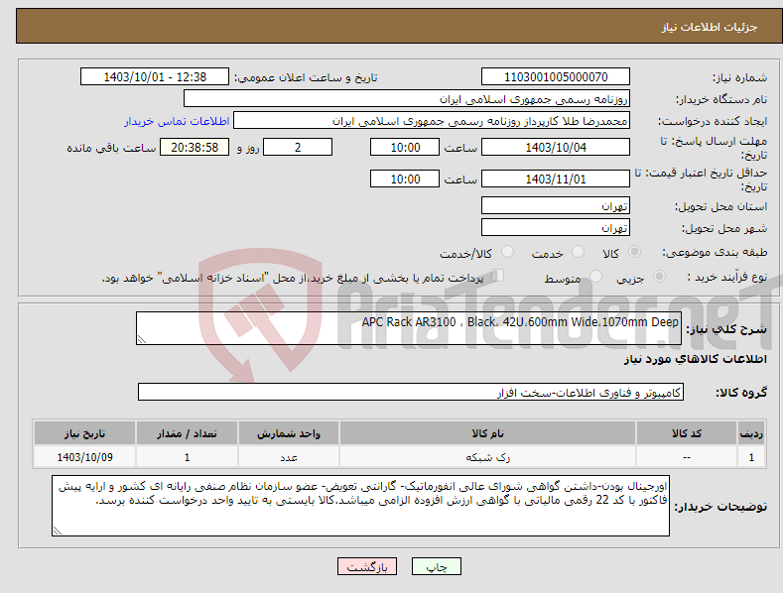Click the remaining time field 20:38:58
Image resolution: width=783 pixels, height=593 pixels.
point(195,147)
